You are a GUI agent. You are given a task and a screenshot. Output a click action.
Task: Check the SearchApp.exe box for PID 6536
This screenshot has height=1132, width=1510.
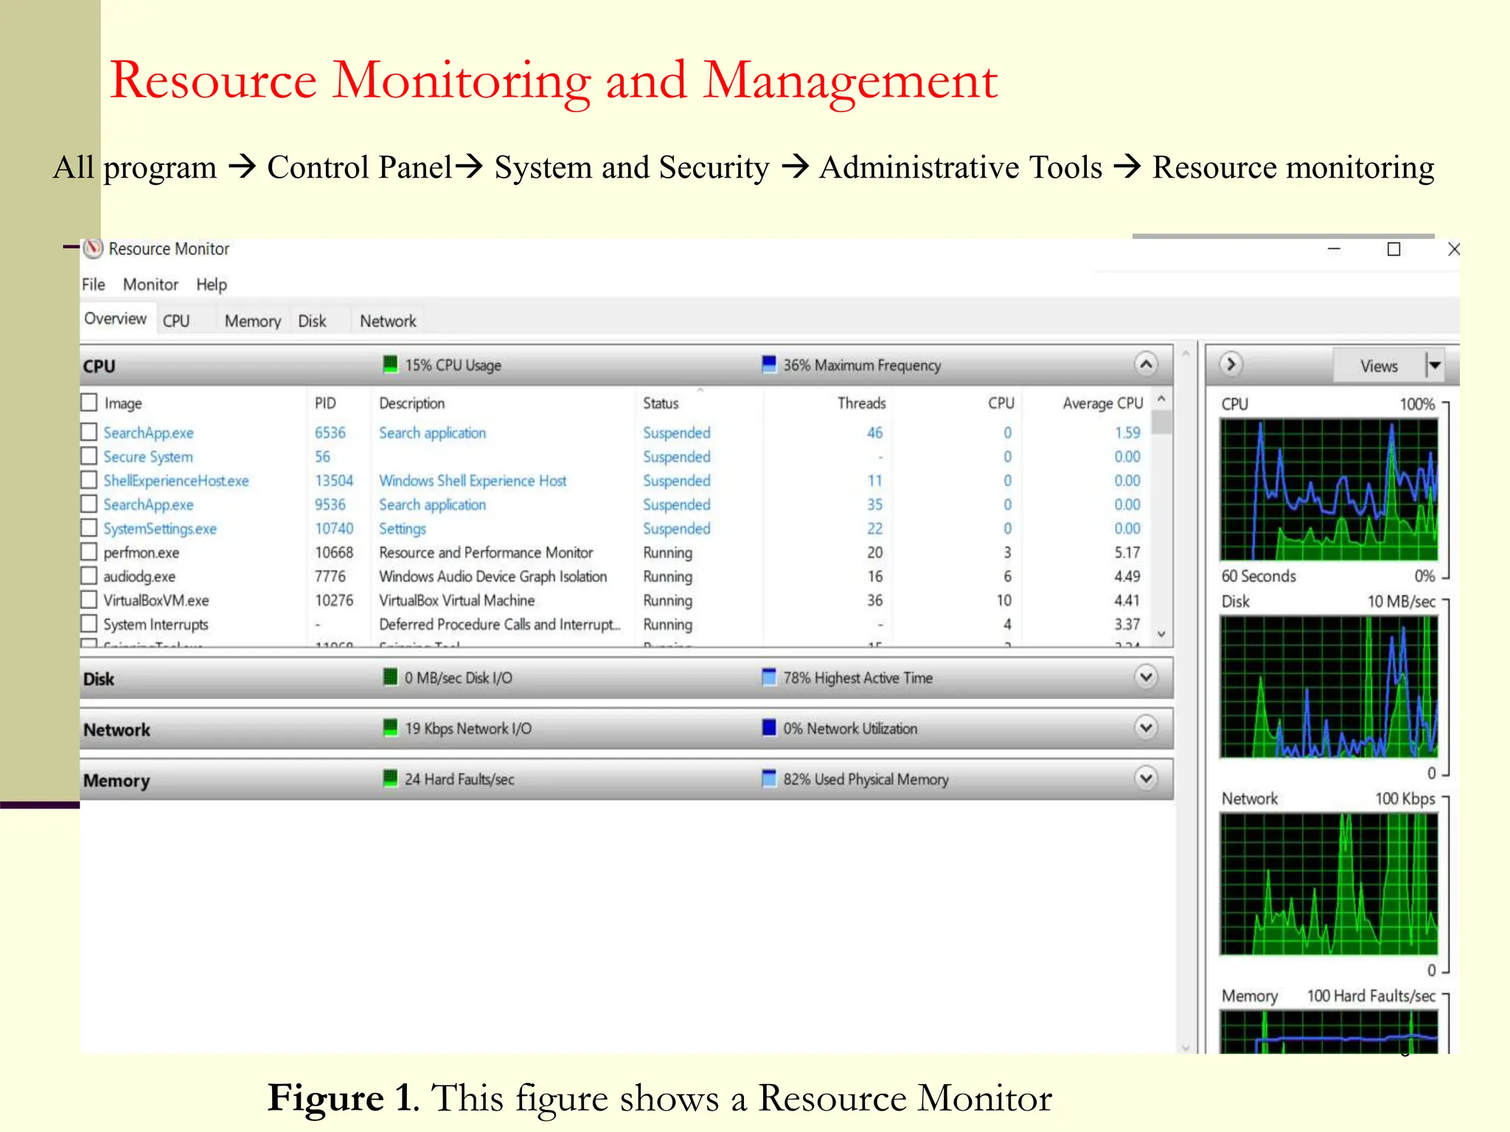pyautogui.click(x=88, y=432)
